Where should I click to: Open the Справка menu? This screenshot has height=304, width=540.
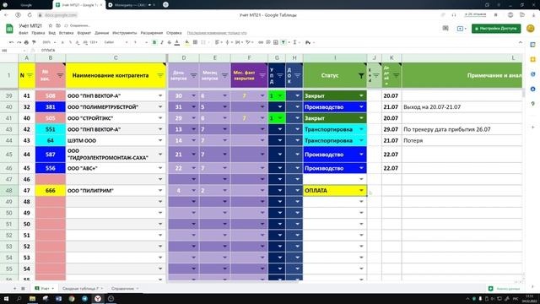click(x=174, y=33)
